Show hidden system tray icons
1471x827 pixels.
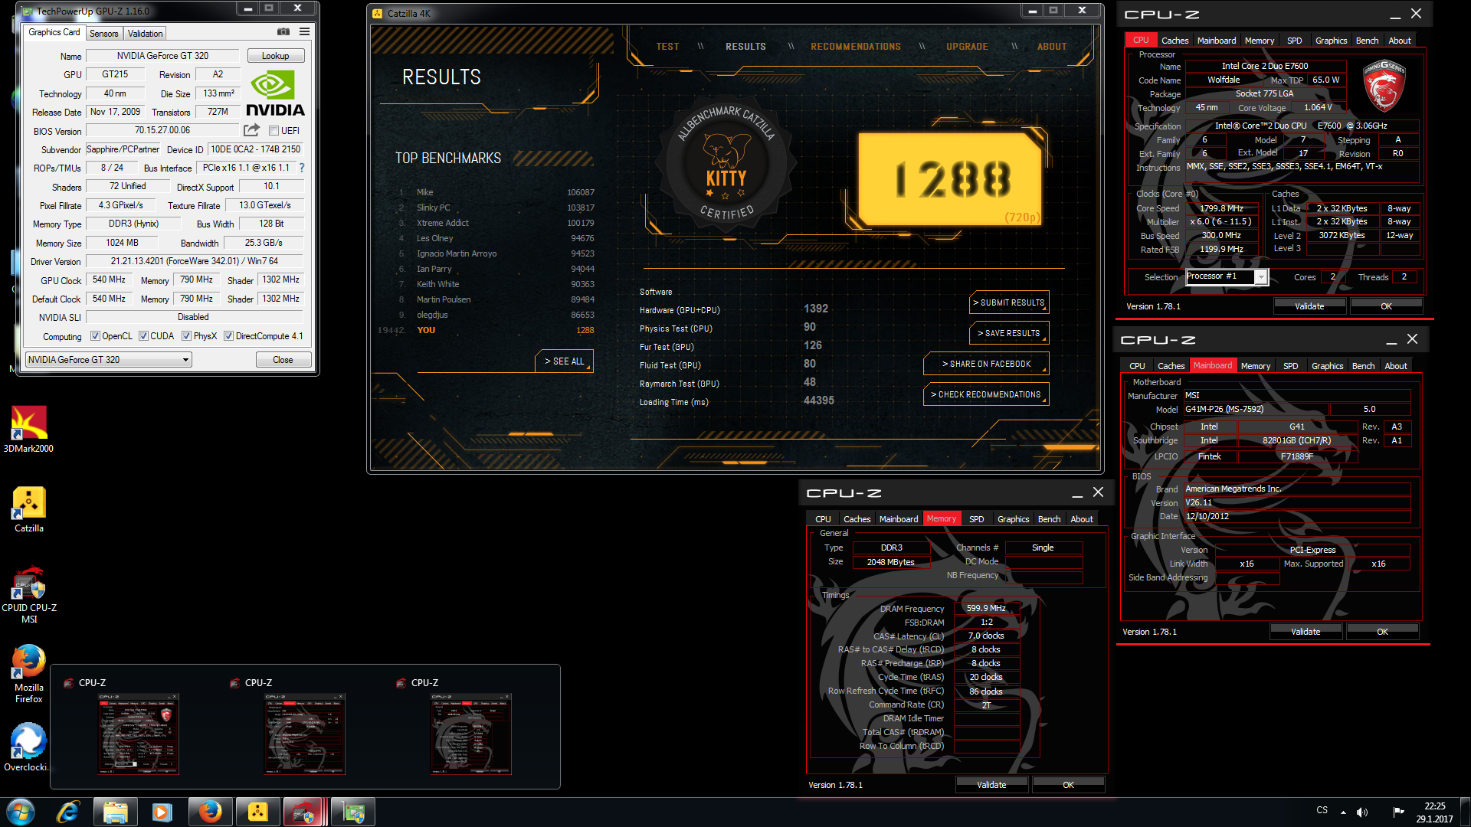pyautogui.click(x=1343, y=812)
